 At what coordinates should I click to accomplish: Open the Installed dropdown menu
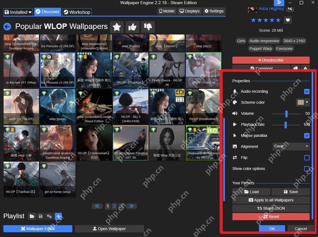click(x=18, y=12)
